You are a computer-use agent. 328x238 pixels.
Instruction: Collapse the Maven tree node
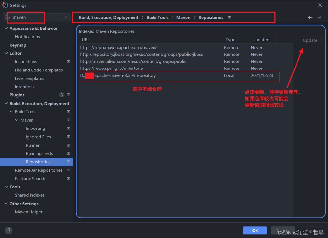[x=17, y=120]
